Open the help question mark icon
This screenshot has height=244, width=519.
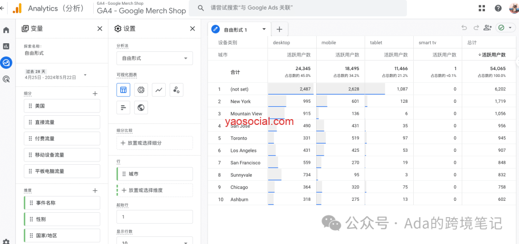[x=498, y=8]
